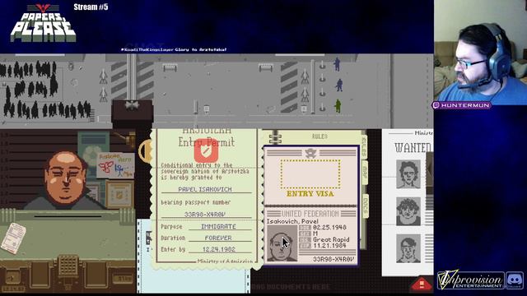Click the passport birth date 02.25.1948
527x296 pixels.
coord(329,228)
